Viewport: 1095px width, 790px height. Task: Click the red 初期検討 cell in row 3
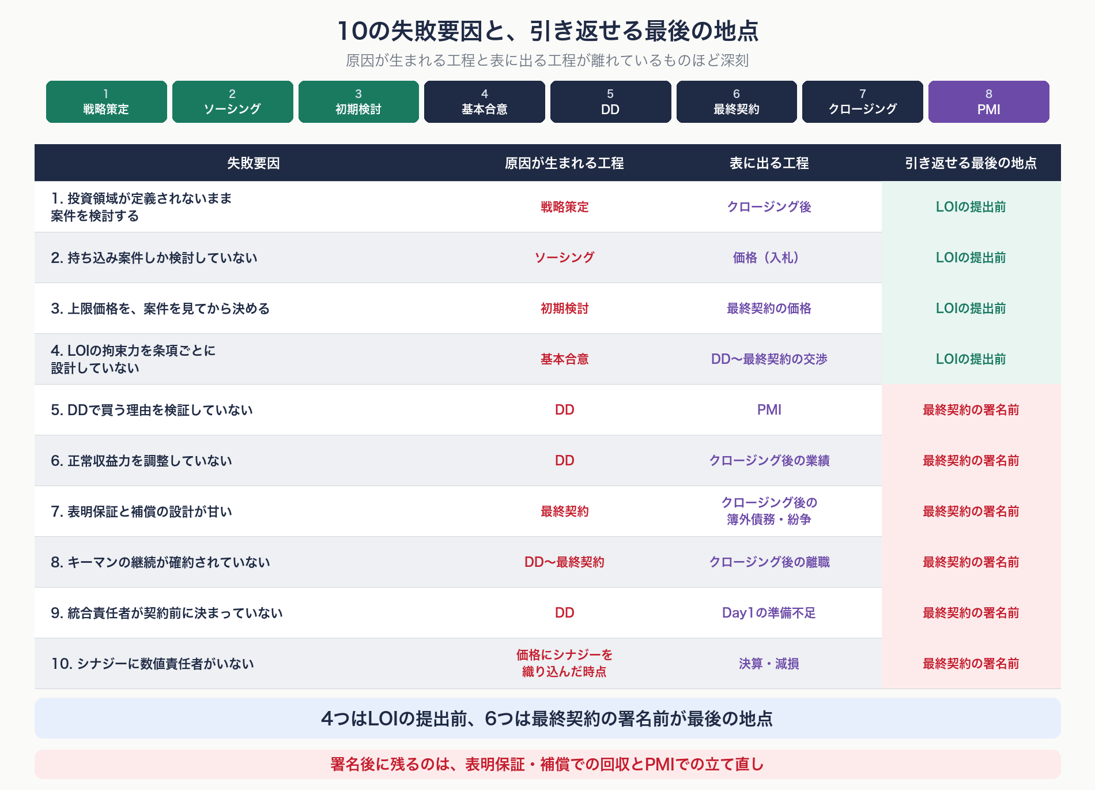click(x=564, y=309)
